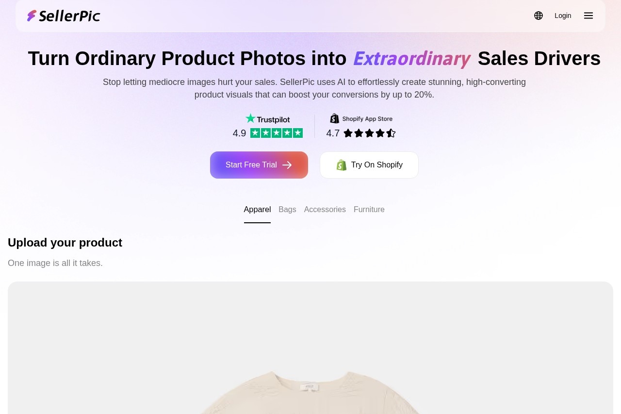Image resolution: width=621 pixels, height=414 pixels.
Task: Click the 4.9 Trustpilot rating score
Action: [239, 133]
